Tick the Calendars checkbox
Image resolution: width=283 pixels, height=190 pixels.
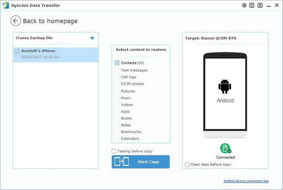(117, 138)
